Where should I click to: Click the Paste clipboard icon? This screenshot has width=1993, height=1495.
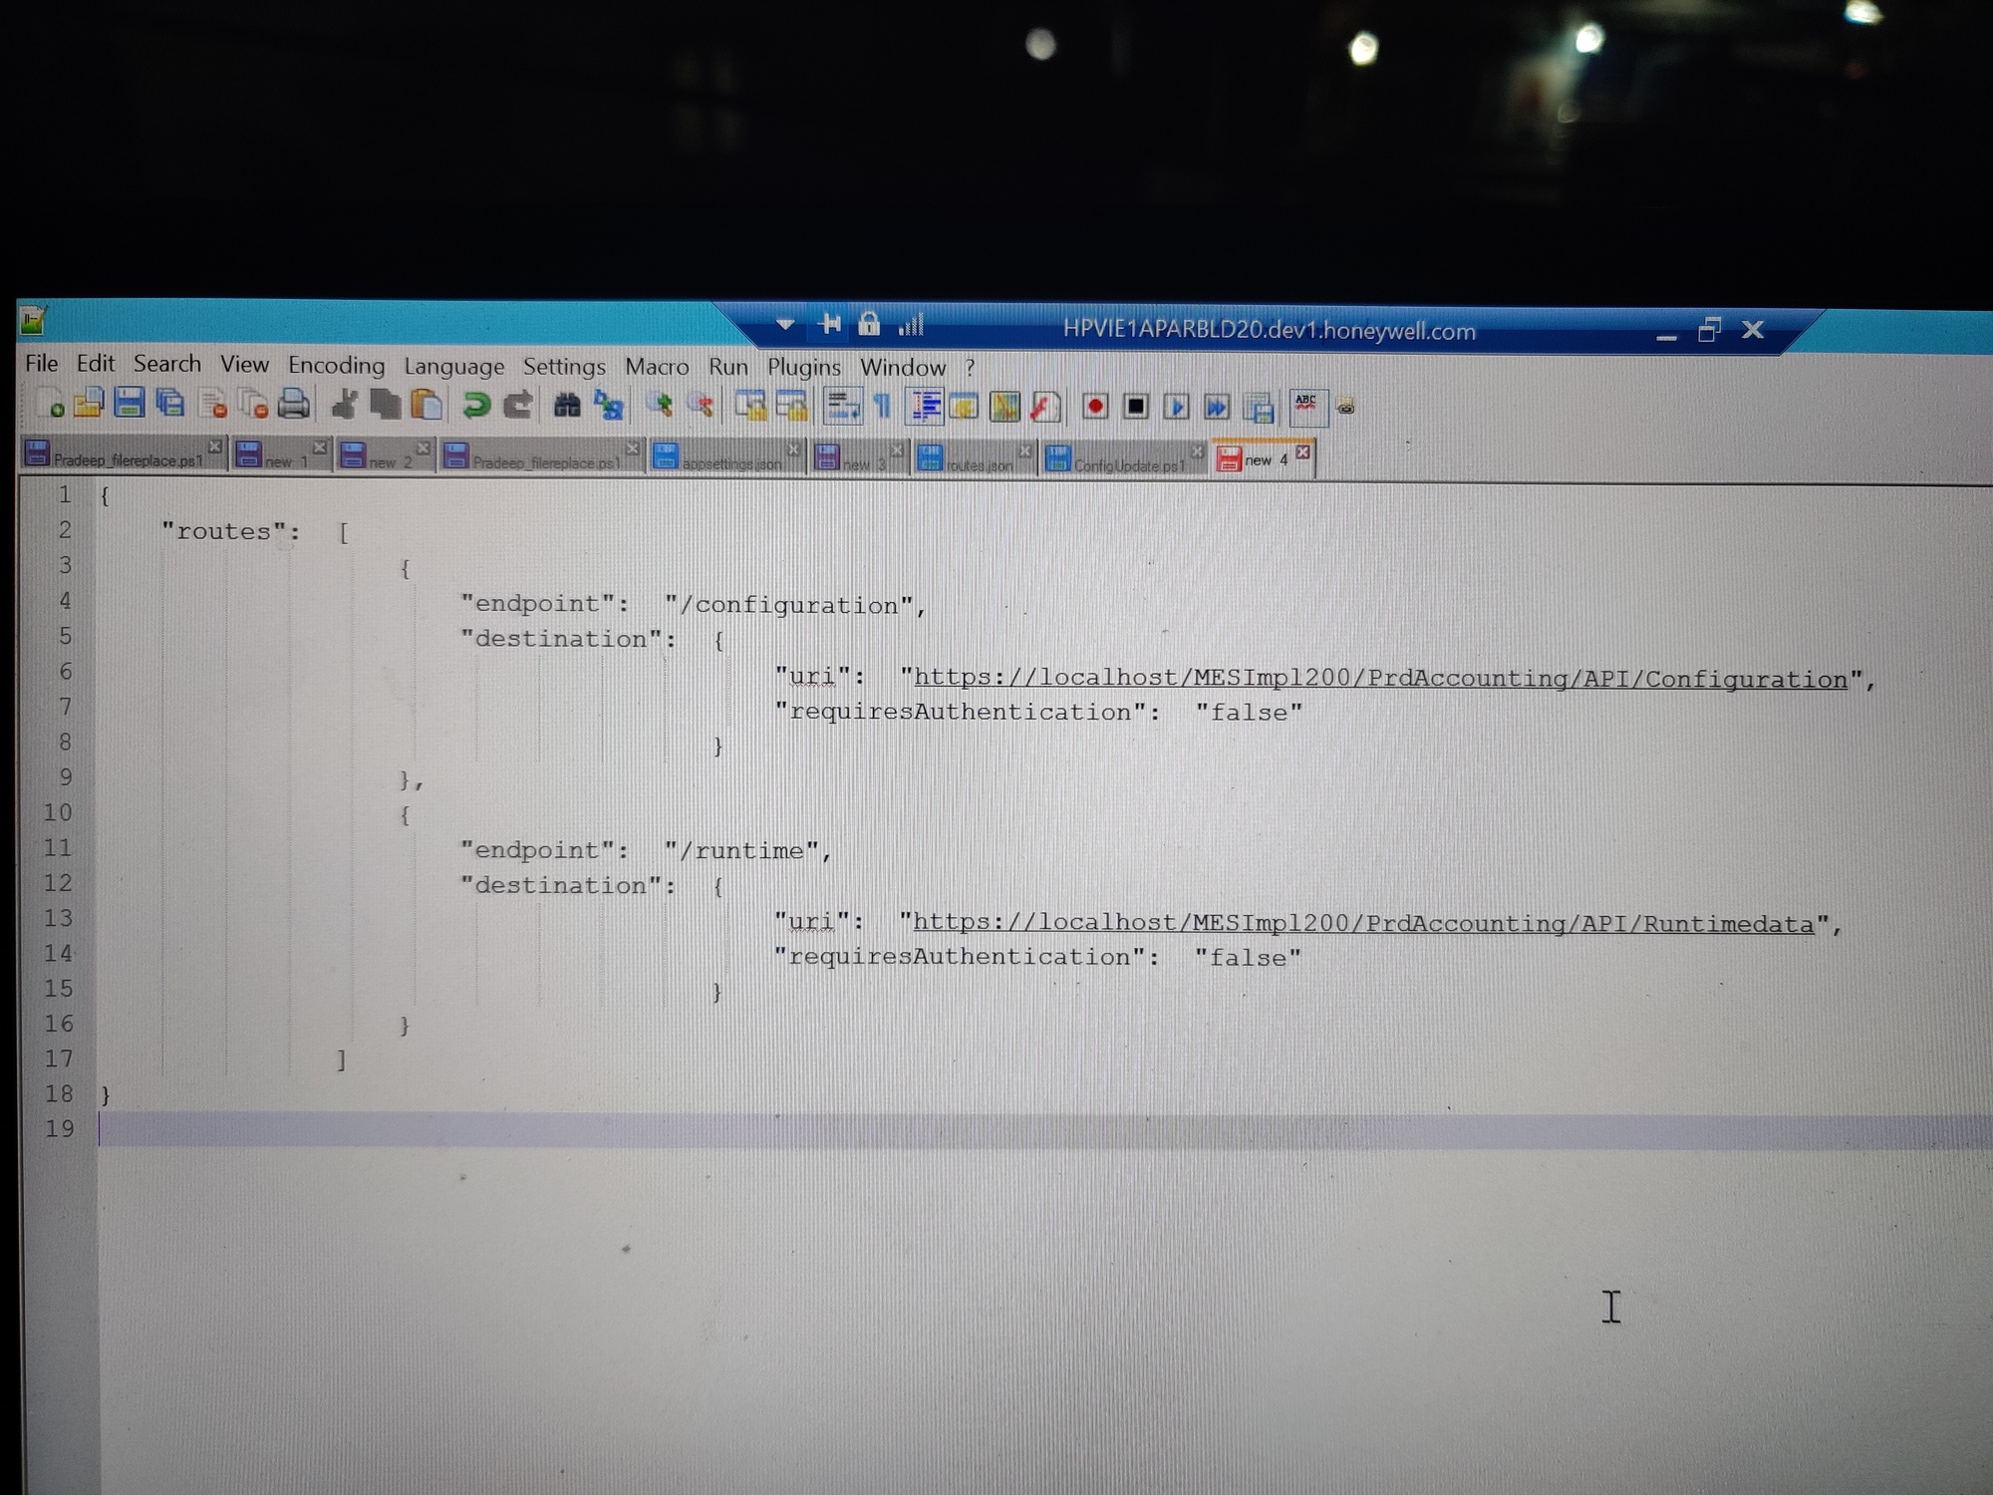(427, 406)
